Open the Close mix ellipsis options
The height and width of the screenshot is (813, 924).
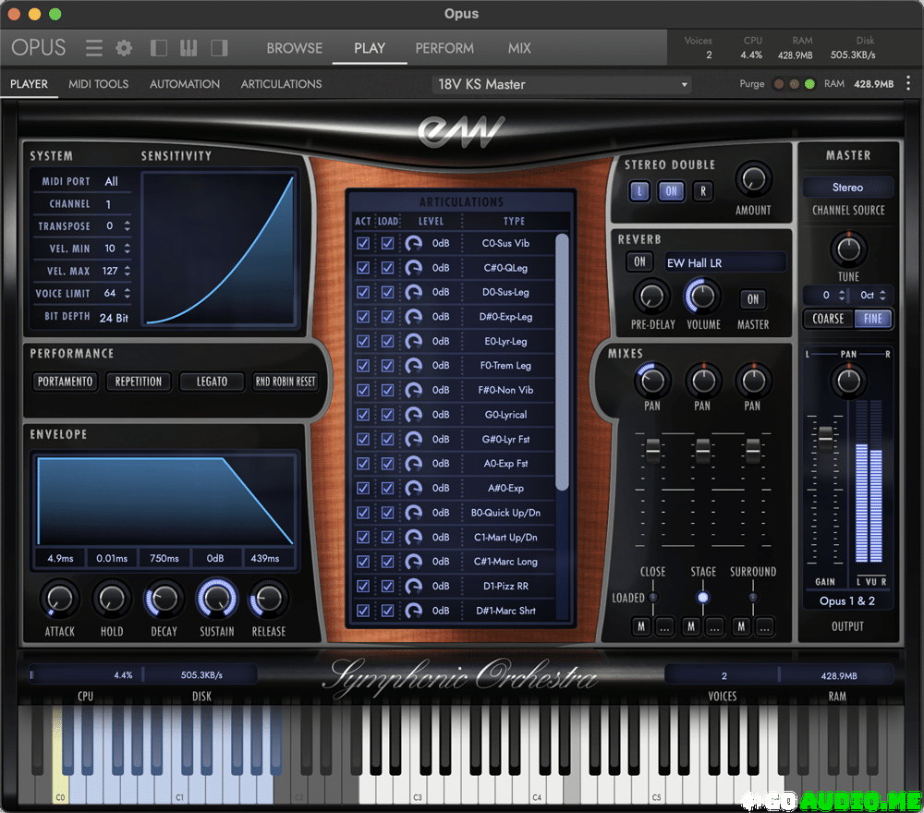coord(664,626)
